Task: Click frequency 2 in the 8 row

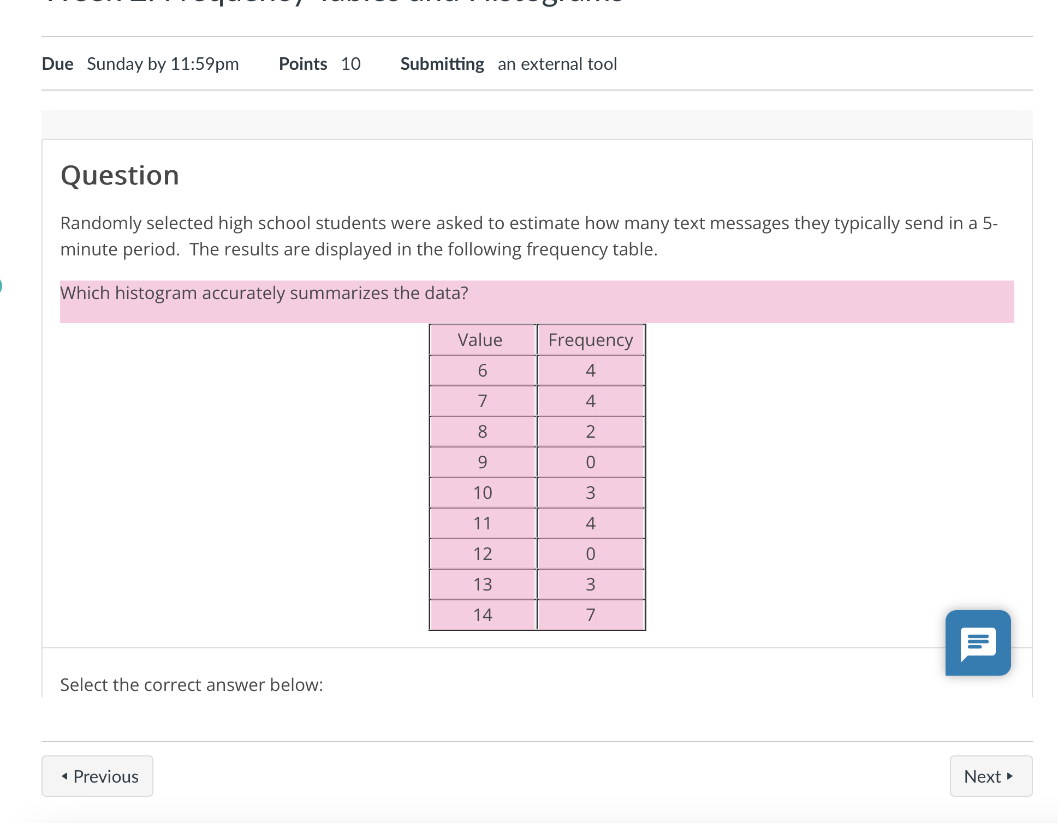Action: point(591,432)
